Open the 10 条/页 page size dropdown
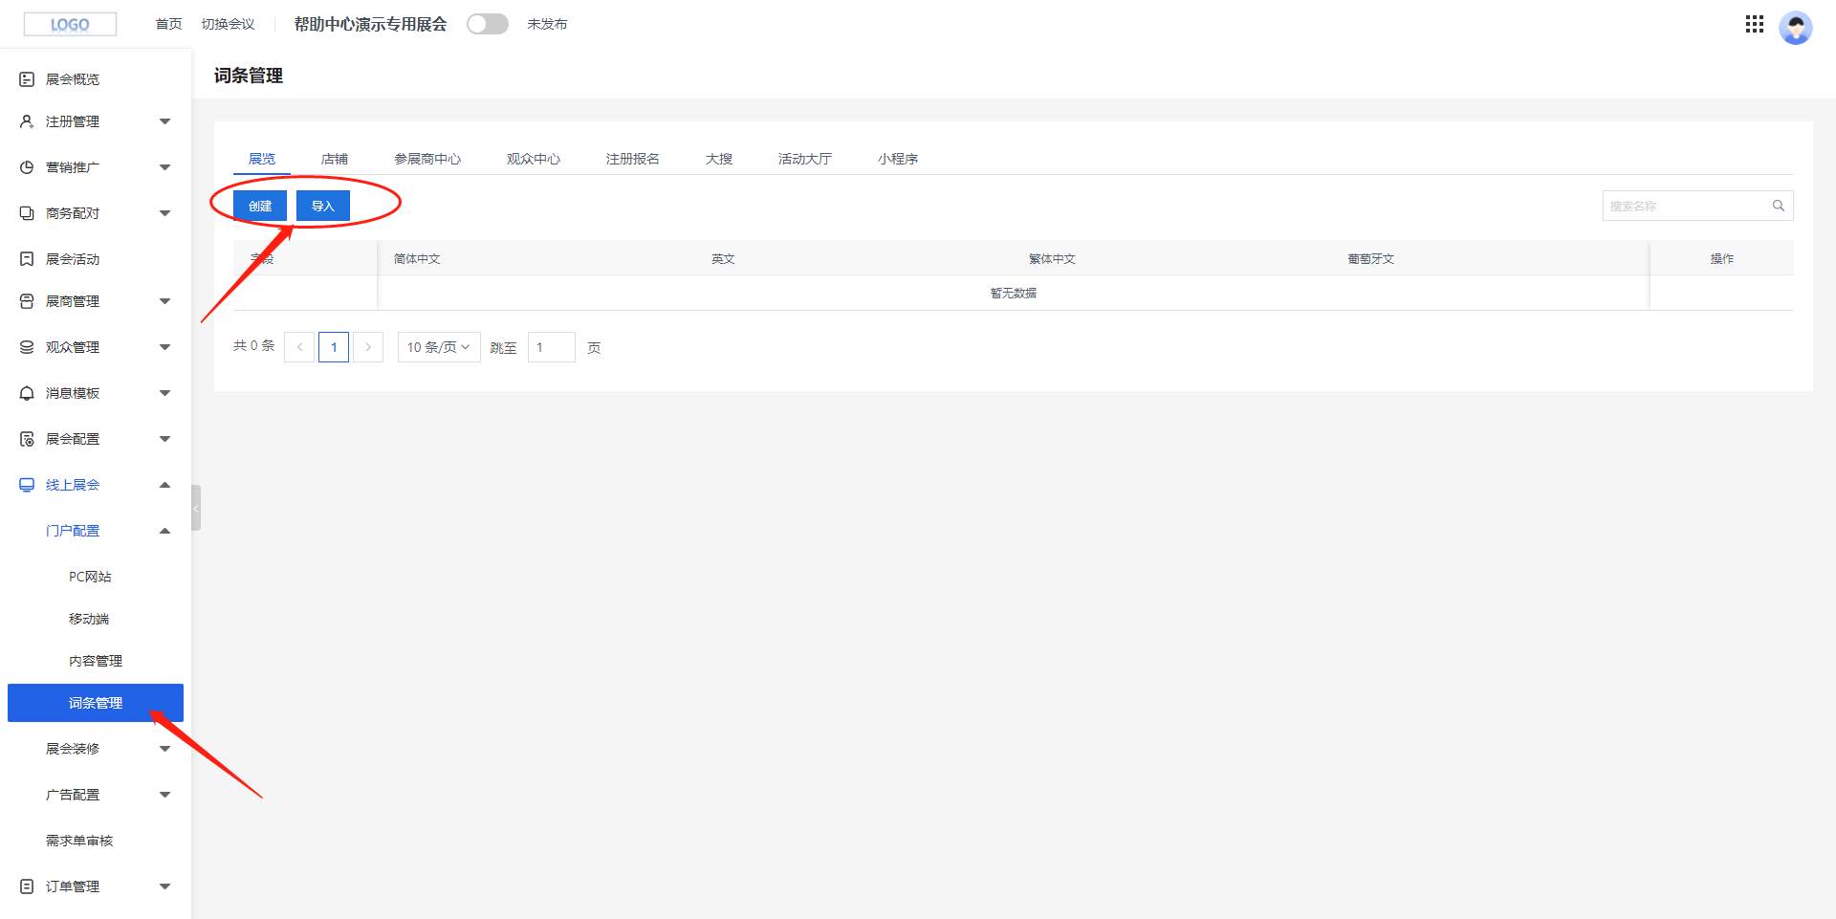The width and height of the screenshot is (1836, 919). tap(439, 347)
